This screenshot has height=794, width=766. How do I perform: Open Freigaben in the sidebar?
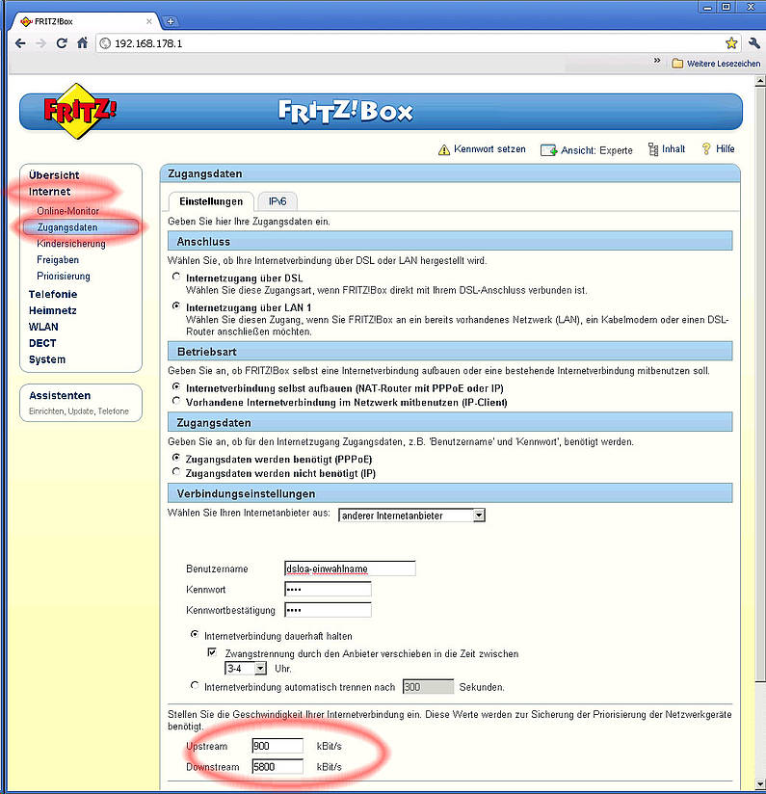58,260
